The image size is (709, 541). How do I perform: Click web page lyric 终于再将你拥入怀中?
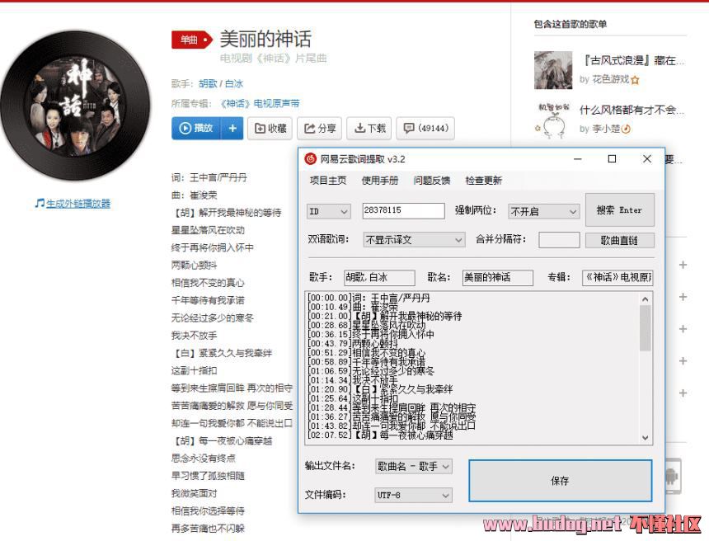(213, 248)
